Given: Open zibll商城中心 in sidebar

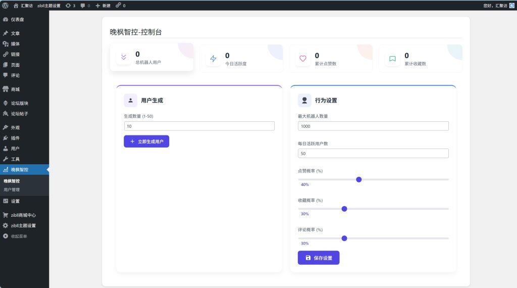Looking at the screenshot, I should [x=24, y=215].
